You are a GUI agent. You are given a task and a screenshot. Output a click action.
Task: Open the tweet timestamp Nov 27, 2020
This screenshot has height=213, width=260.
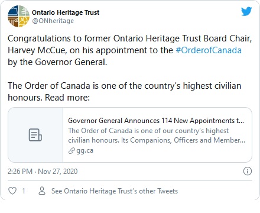58,172
